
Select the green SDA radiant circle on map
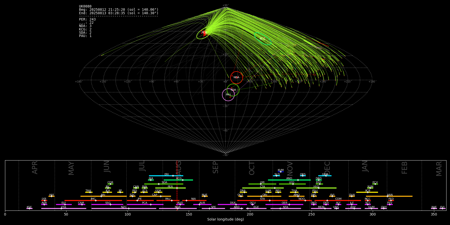pos(233,90)
